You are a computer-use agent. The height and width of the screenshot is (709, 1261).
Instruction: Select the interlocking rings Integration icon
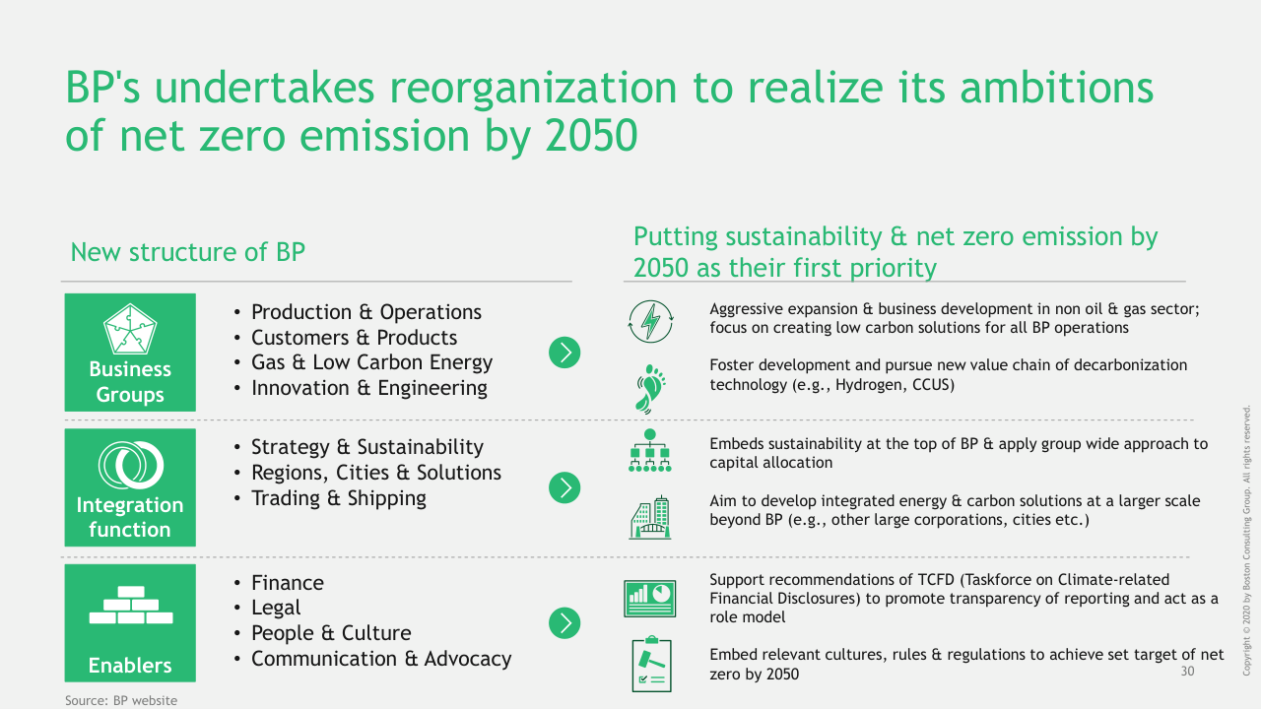pyautogui.click(x=130, y=466)
